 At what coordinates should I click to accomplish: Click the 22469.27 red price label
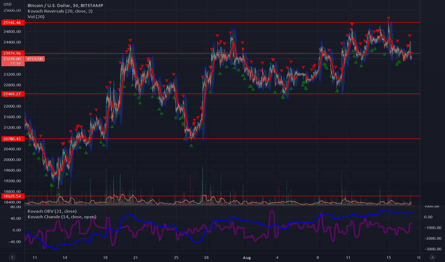click(x=13, y=94)
